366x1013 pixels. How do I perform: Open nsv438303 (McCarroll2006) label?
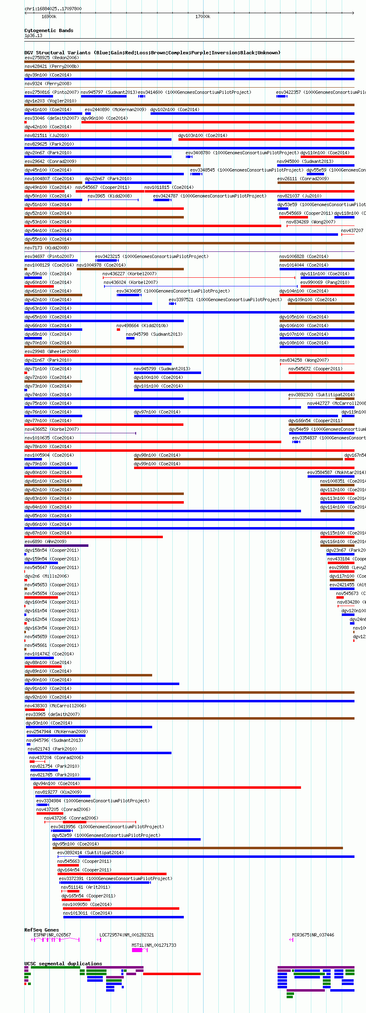(x=56, y=706)
